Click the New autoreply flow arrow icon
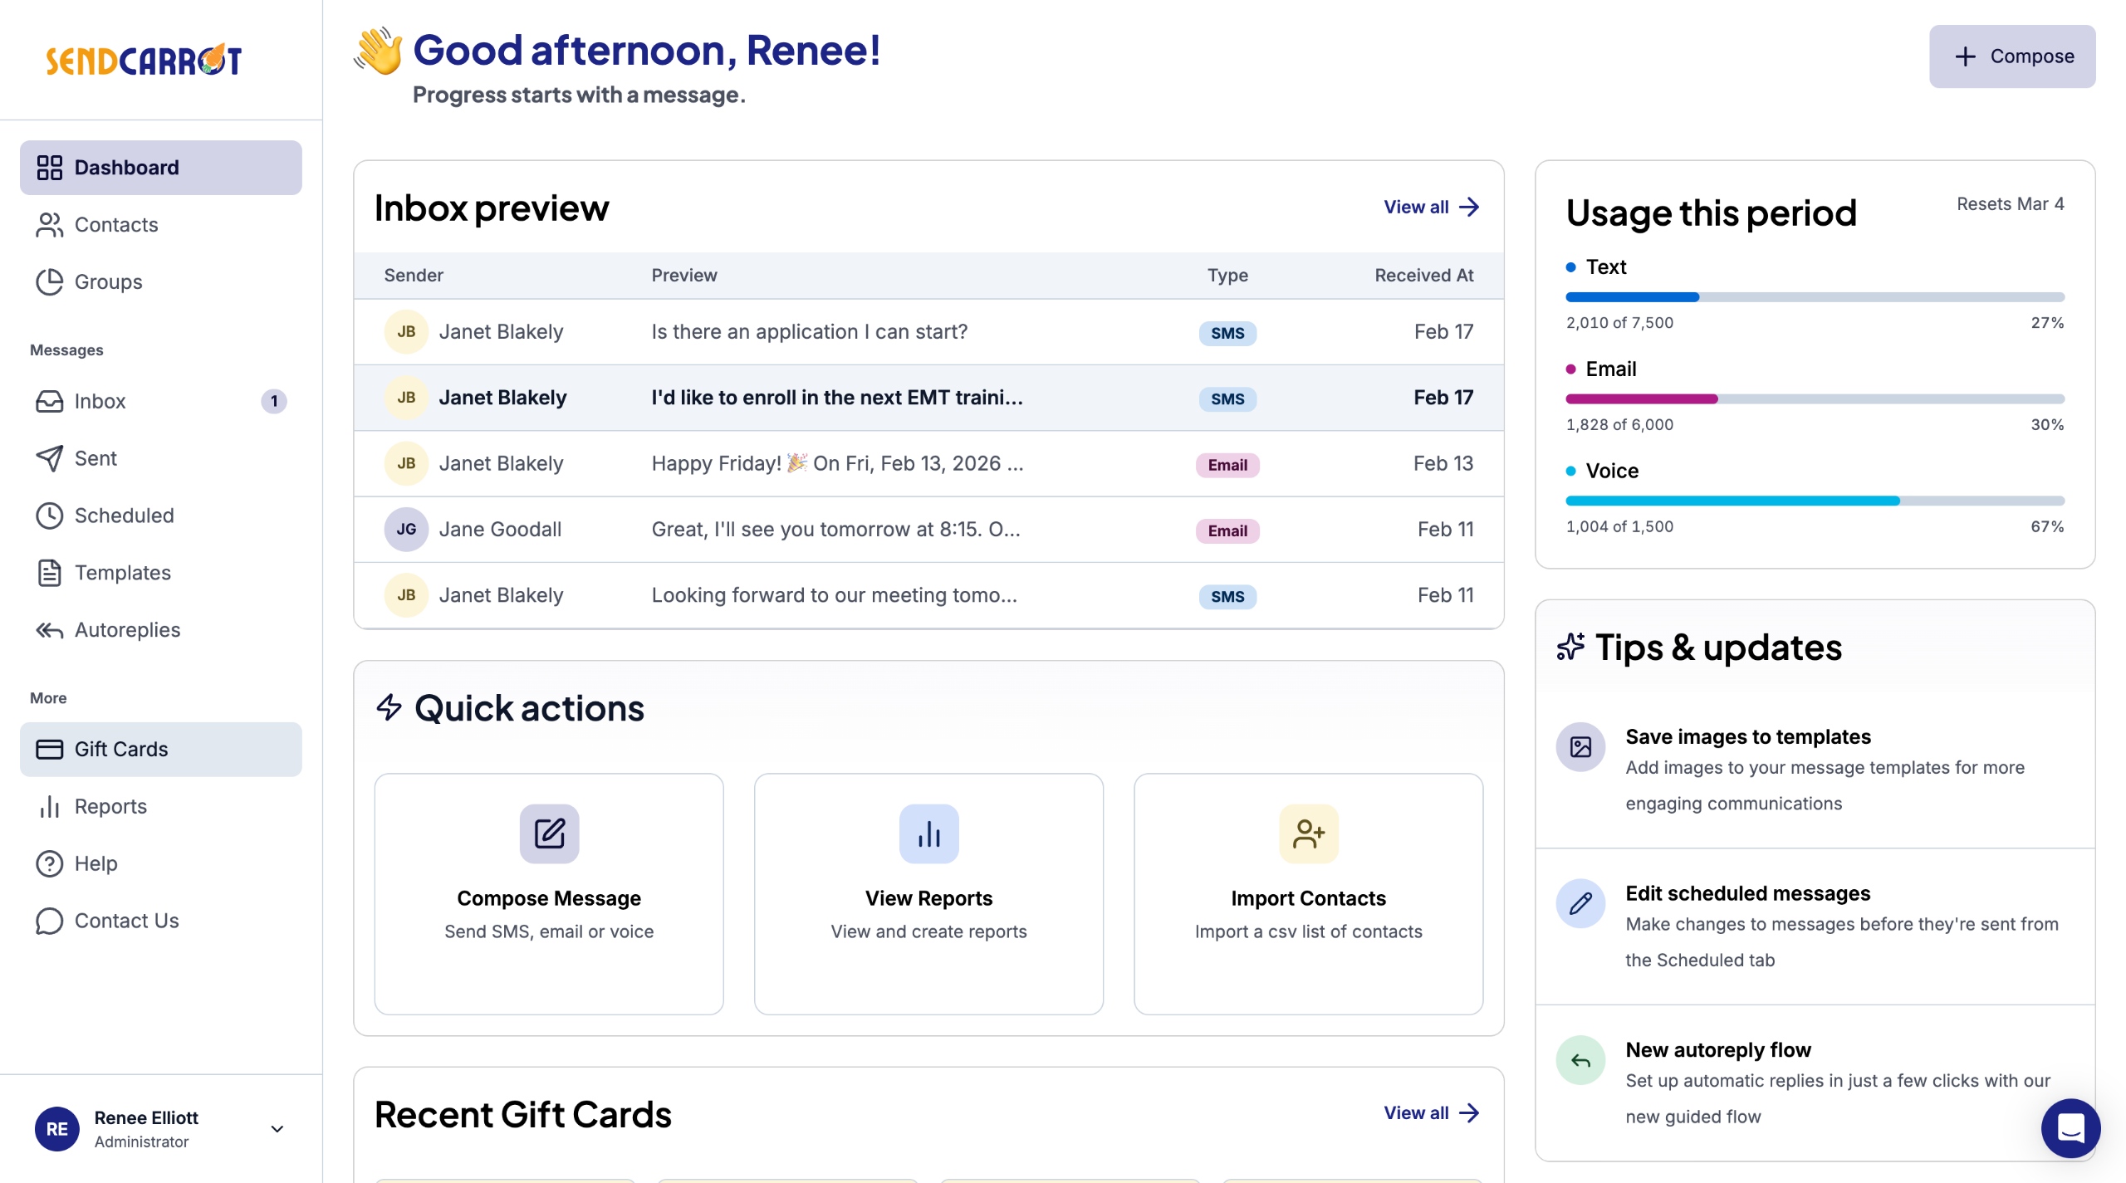 [1580, 1060]
